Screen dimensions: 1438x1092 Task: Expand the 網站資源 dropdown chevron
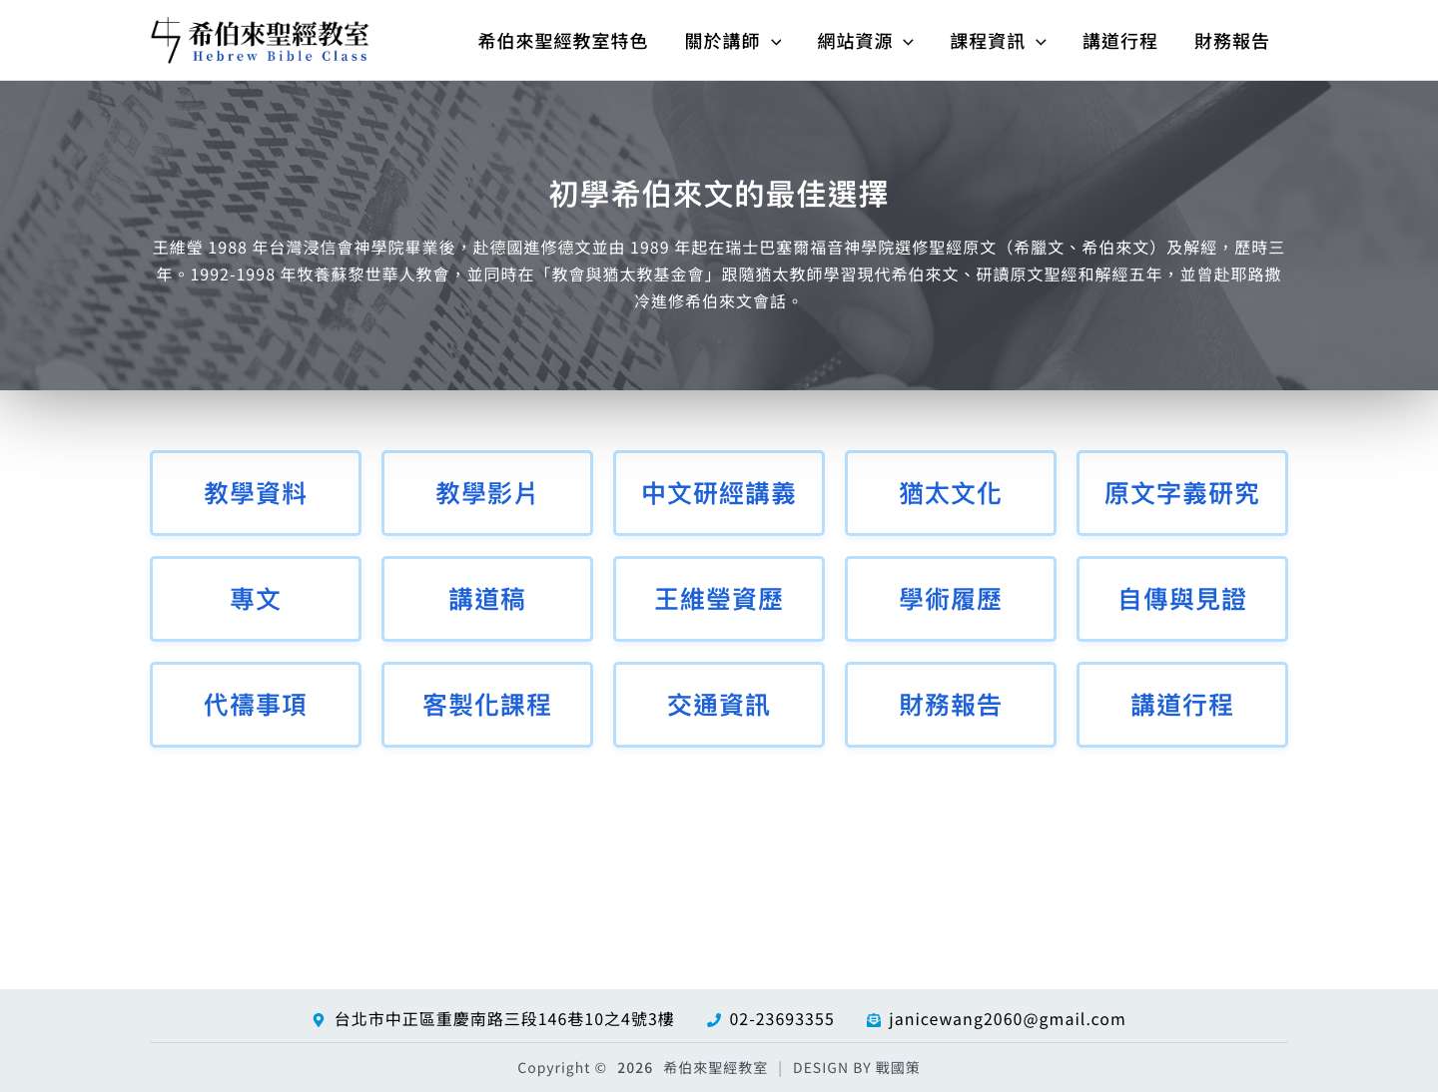click(908, 42)
